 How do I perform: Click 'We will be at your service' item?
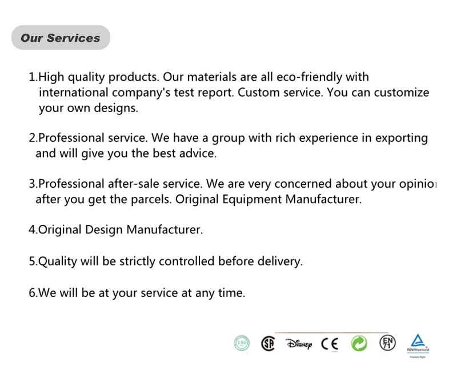137,293
